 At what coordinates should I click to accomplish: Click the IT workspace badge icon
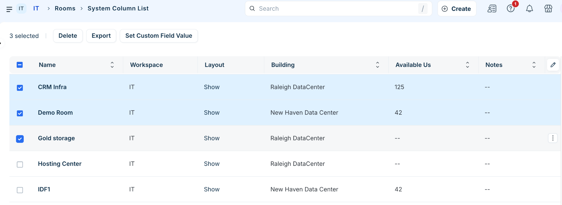21,8
